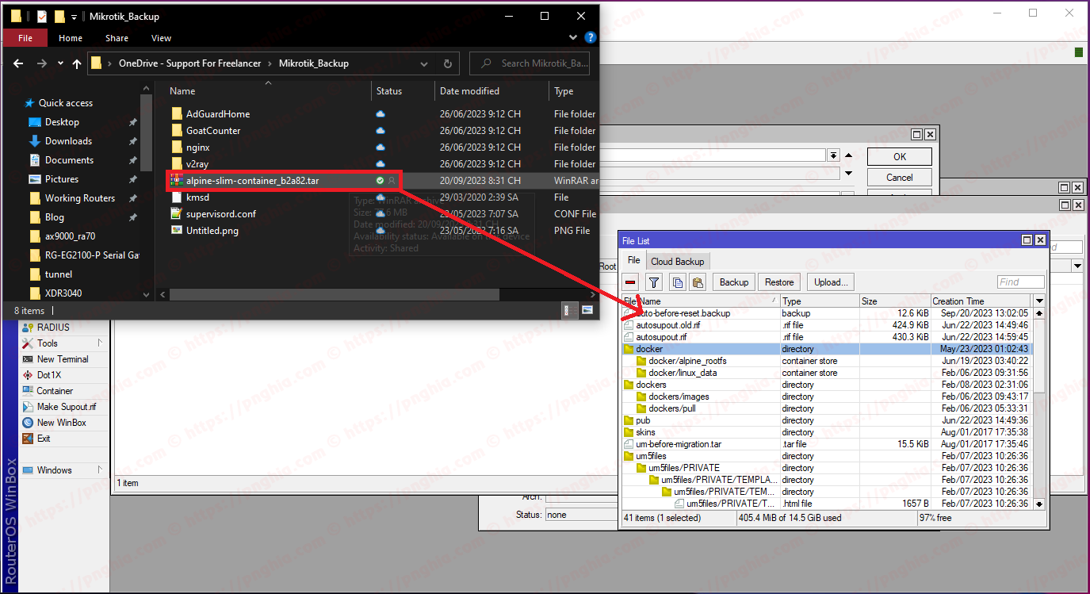Screen dimensions: 1090x594
Task: Select the AdGuardHome folder
Action: click(218, 114)
